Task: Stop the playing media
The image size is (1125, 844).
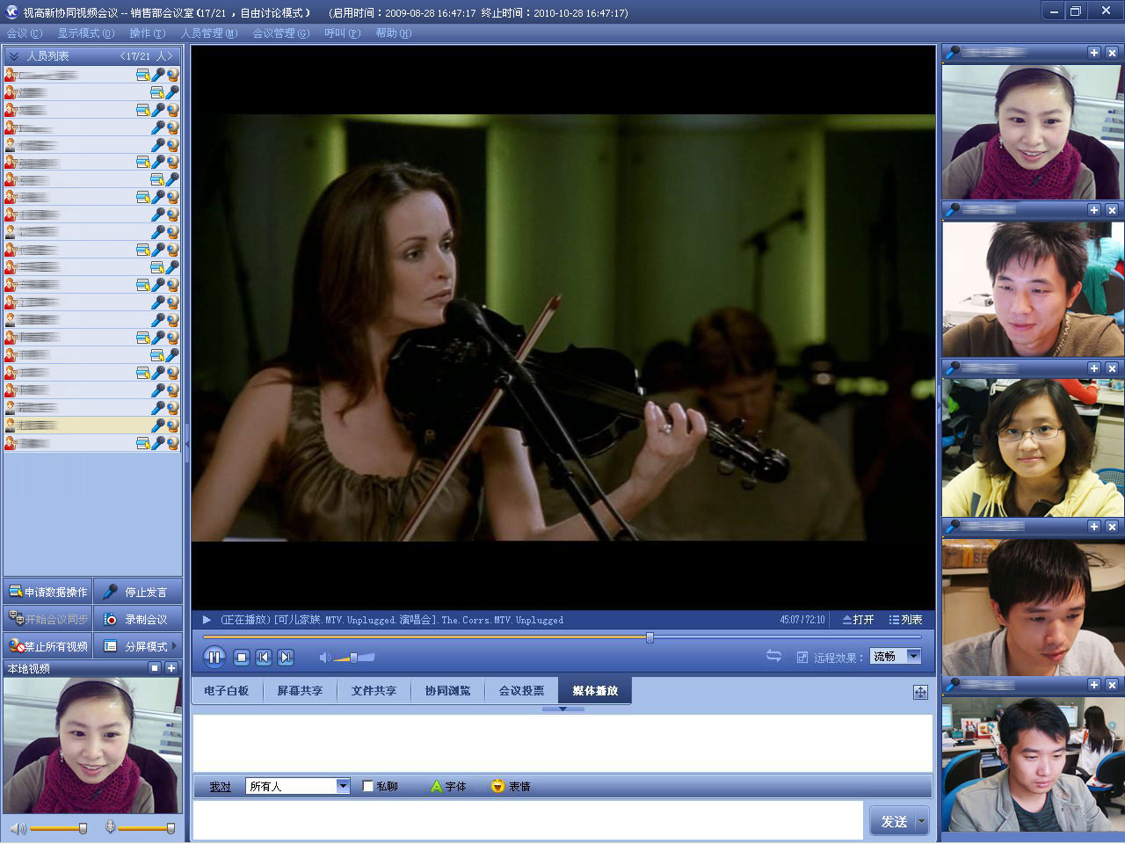Action: point(242,657)
